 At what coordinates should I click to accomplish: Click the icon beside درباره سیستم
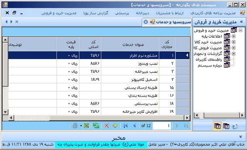227,65
